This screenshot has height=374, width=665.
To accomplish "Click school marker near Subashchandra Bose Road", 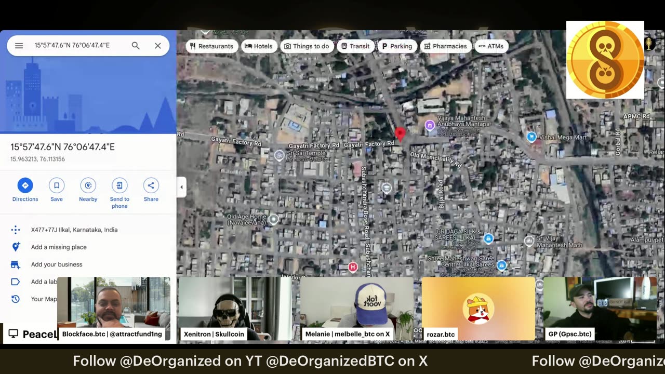I will tap(387, 188).
